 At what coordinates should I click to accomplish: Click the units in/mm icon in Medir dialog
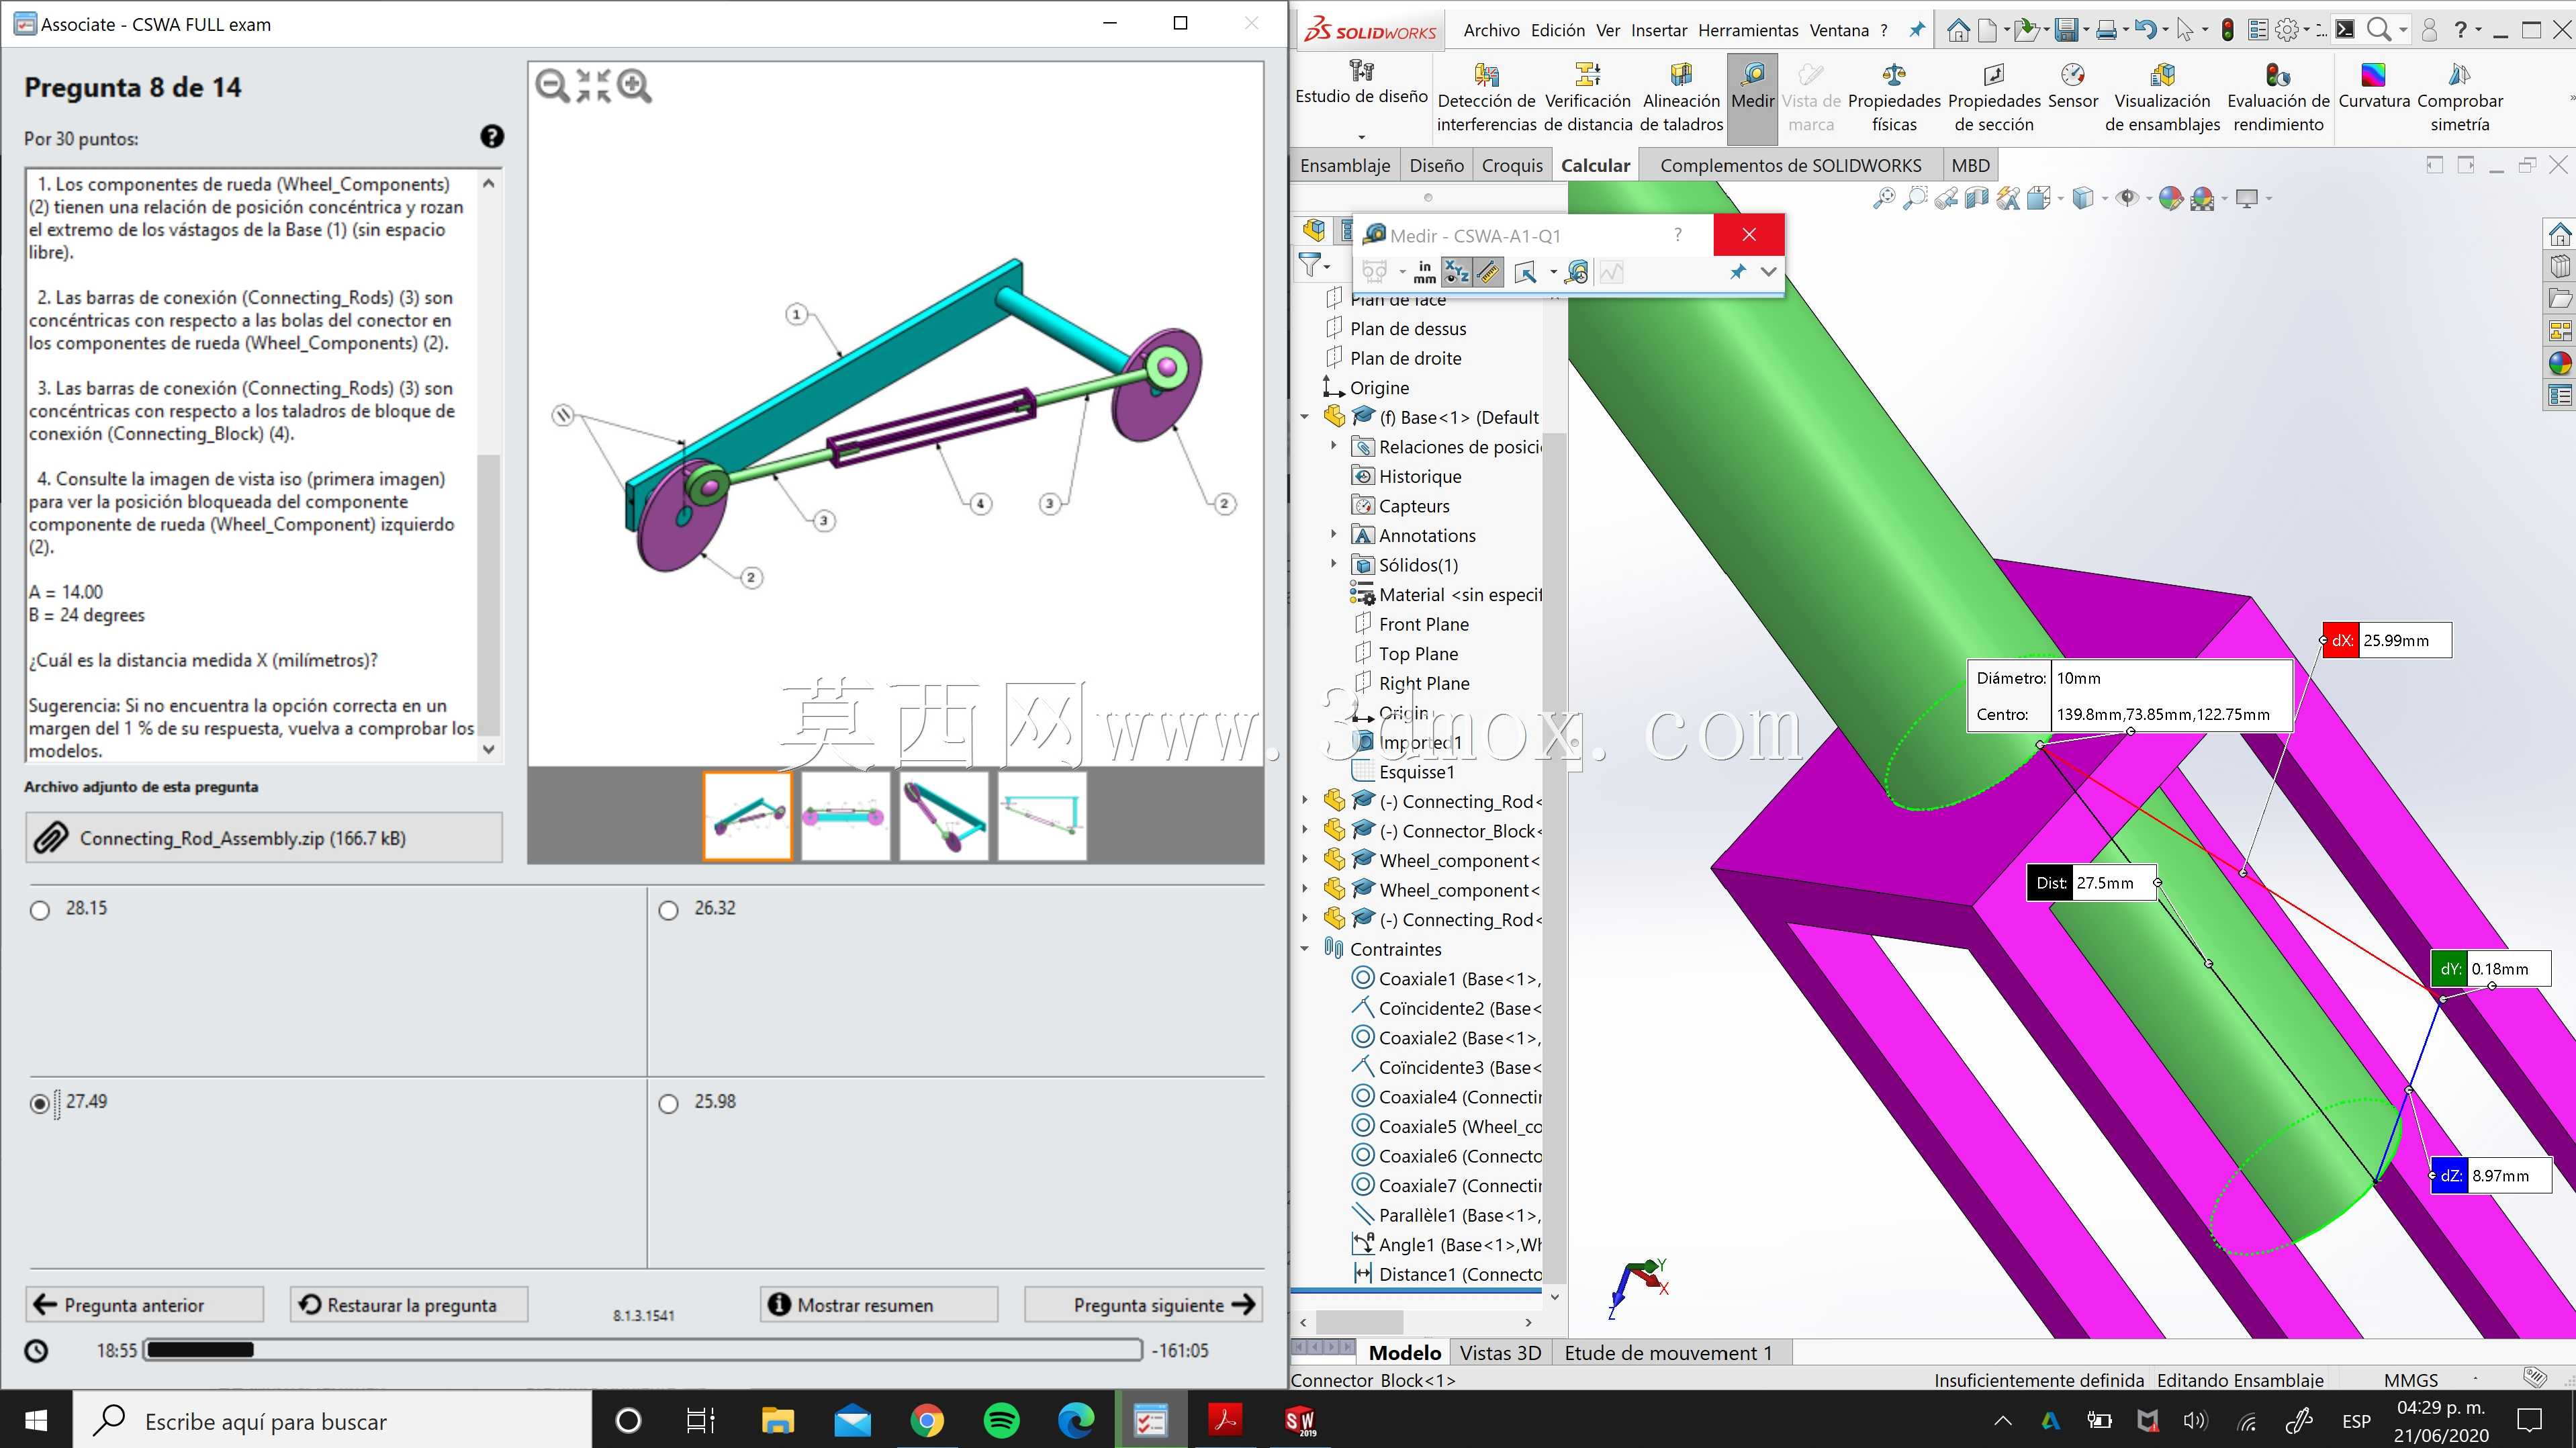pyautogui.click(x=1425, y=272)
